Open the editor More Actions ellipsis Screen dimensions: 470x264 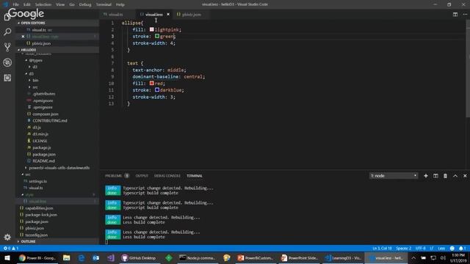click(465, 15)
